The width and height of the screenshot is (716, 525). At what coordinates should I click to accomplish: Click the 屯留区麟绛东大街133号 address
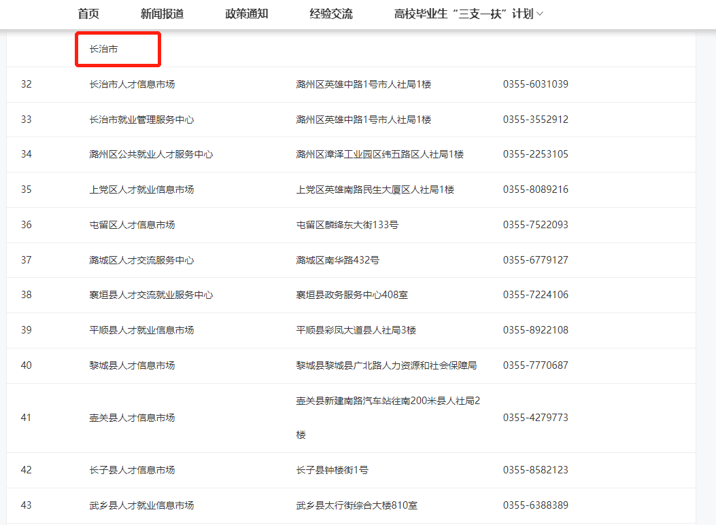[x=347, y=225]
